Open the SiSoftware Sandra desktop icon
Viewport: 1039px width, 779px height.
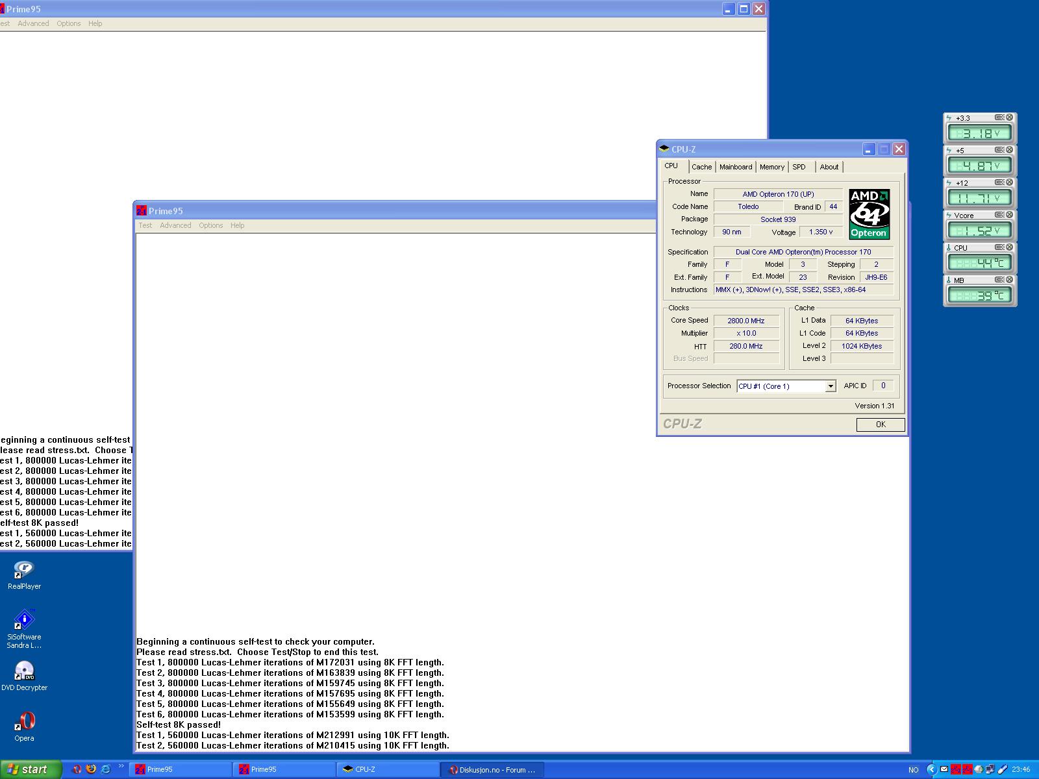[x=24, y=629]
